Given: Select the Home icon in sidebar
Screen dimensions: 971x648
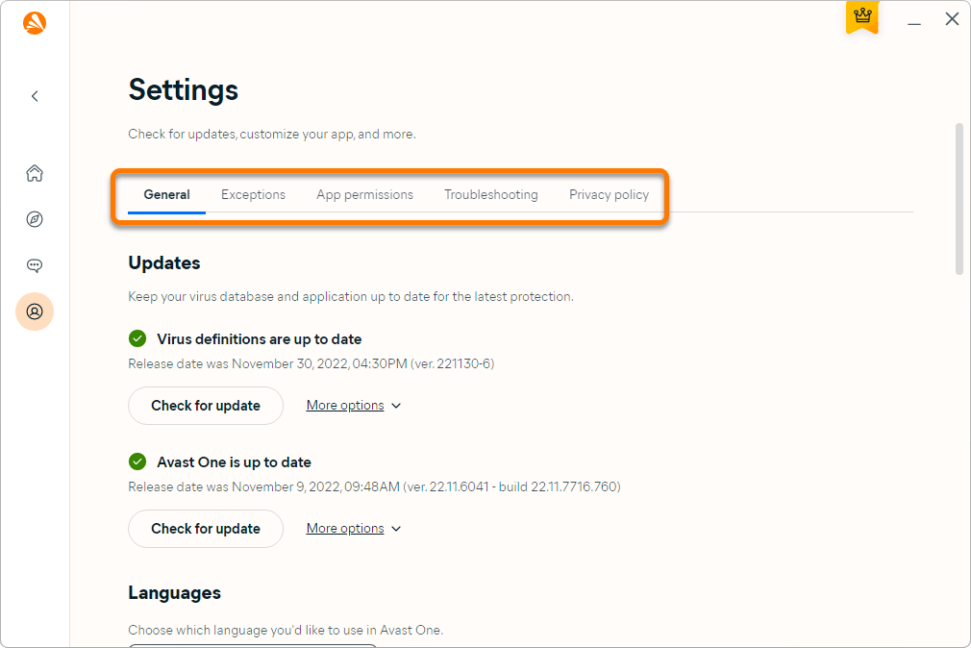Looking at the screenshot, I should tap(35, 173).
